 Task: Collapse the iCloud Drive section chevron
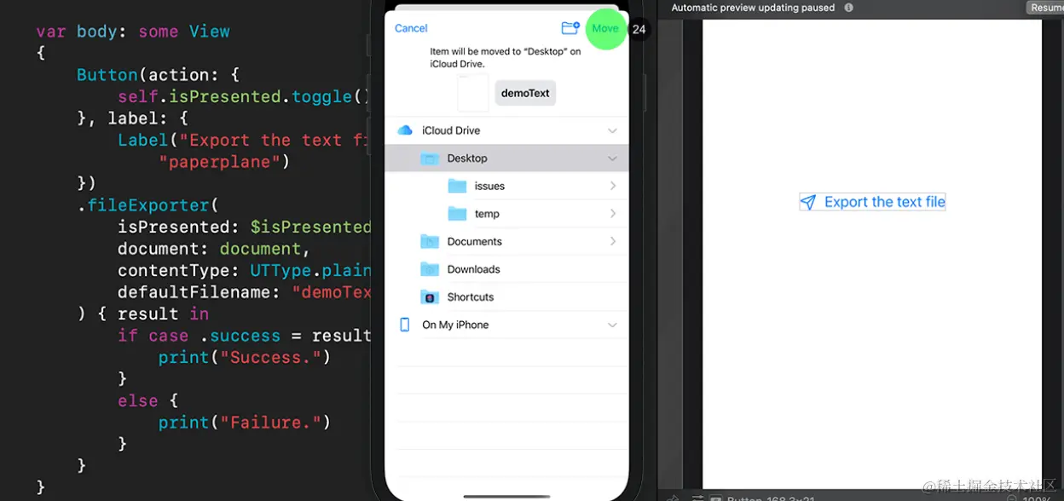tap(612, 130)
